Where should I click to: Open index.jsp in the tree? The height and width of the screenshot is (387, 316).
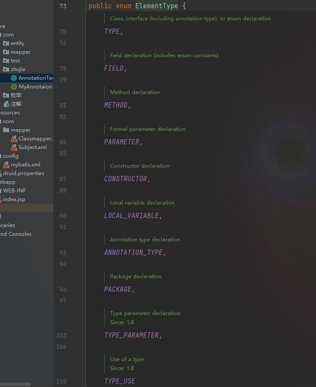(14, 199)
